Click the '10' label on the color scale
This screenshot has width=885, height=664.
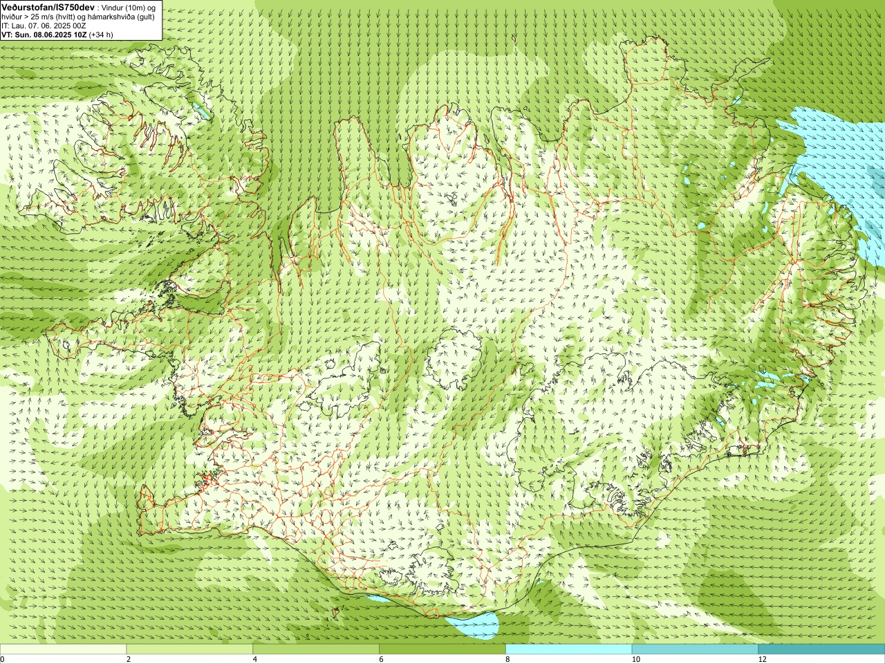[635, 659]
